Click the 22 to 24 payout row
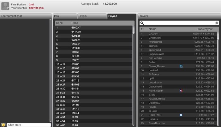The height and width of the screenshot is (127, 221). (x=93, y=81)
